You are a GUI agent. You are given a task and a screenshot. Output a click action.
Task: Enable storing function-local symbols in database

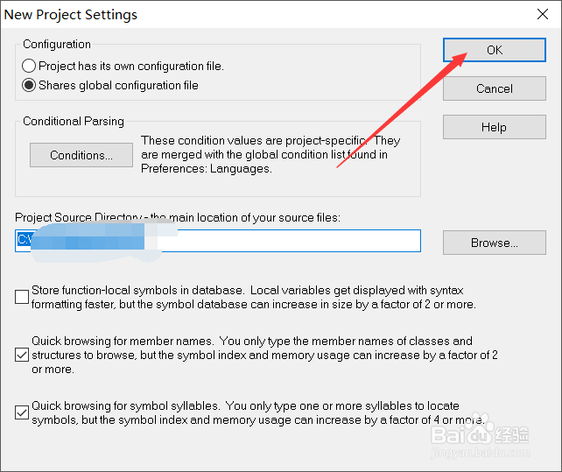click(x=22, y=297)
